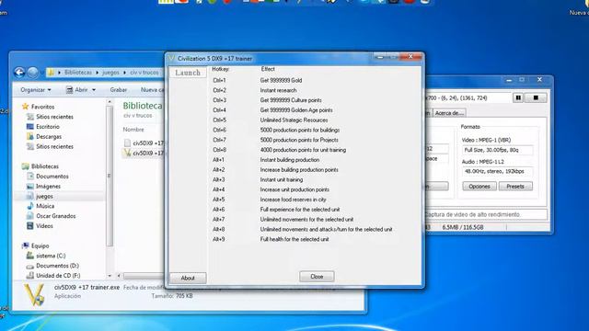Screen dimensions: 589x331
Task: Click Full health for the selected unit
Action: pyautogui.click(x=294, y=239)
